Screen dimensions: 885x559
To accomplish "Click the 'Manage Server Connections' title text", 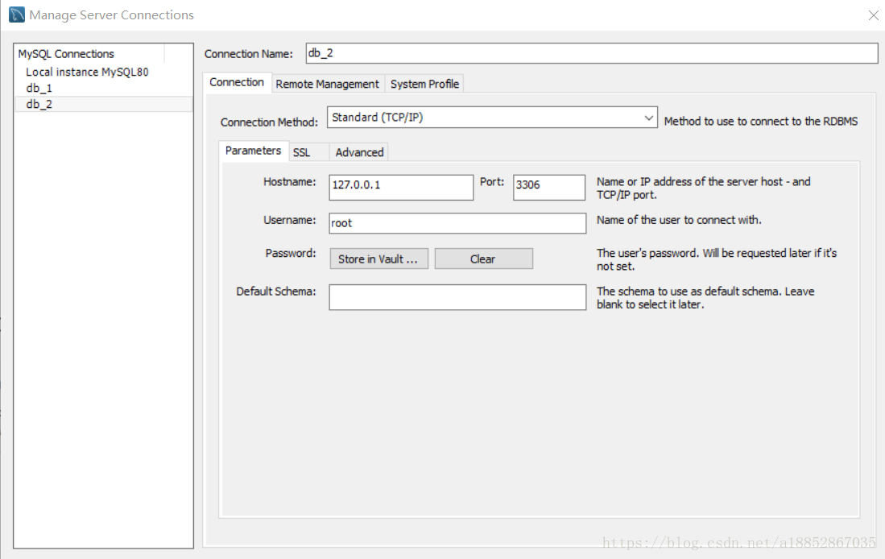I will click(x=111, y=15).
